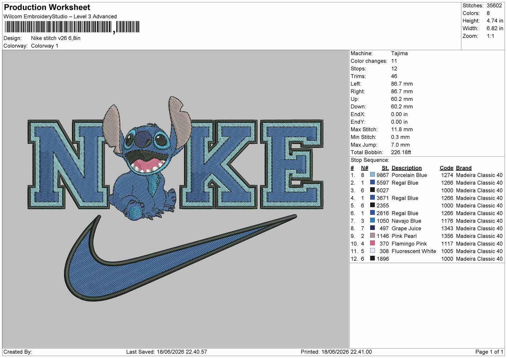The width and height of the screenshot is (507, 358).
Task: Click the Navajo Blue color swatch
Action: point(372,221)
